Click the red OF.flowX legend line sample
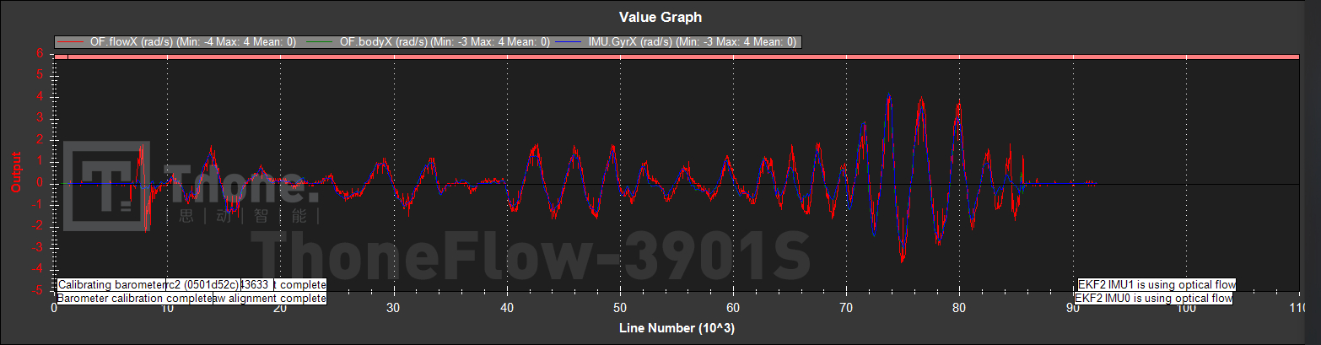The width and height of the screenshot is (1321, 345). pyautogui.click(x=71, y=41)
